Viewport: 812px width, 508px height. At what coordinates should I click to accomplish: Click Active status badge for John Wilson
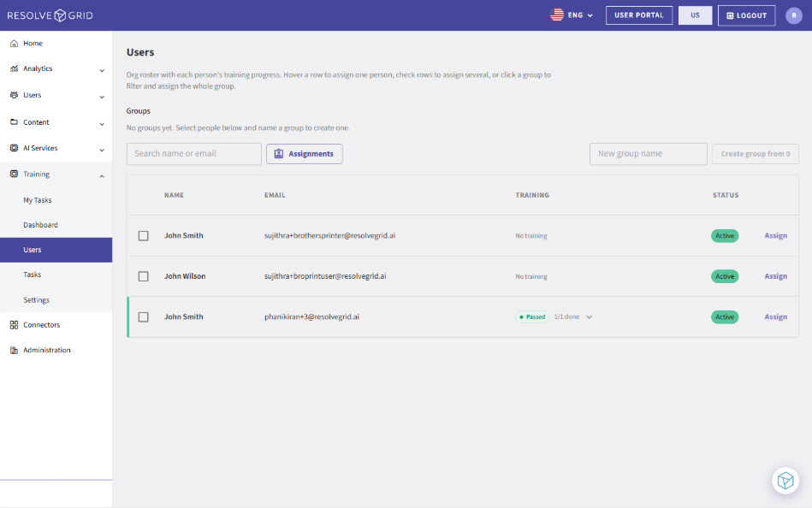(725, 276)
